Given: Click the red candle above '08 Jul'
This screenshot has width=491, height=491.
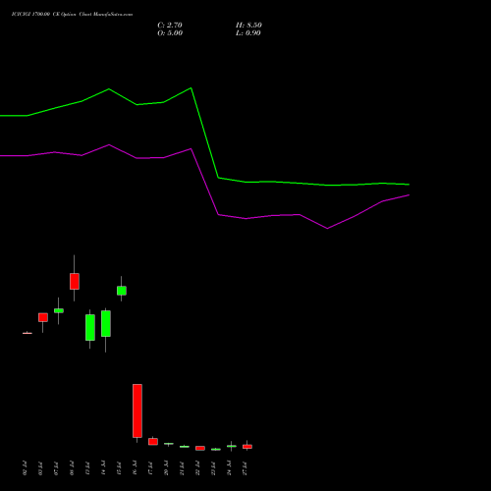Looking at the screenshot, I should (75, 281).
